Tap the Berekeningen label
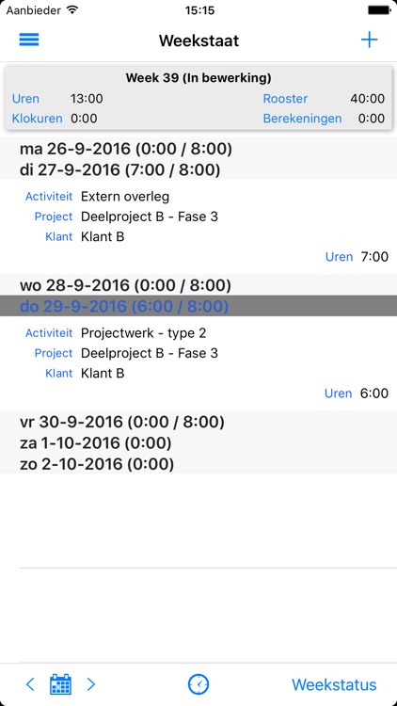397x706 pixels. tap(302, 119)
